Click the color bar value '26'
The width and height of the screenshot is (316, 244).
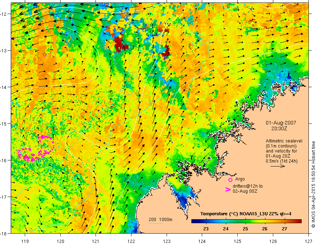click(x=265, y=229)
